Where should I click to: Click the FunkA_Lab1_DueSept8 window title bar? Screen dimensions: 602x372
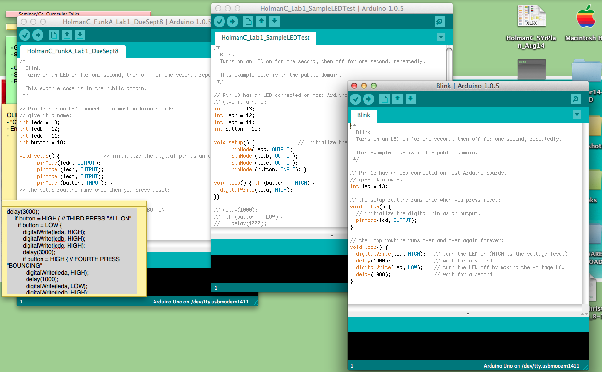(114, 22)
